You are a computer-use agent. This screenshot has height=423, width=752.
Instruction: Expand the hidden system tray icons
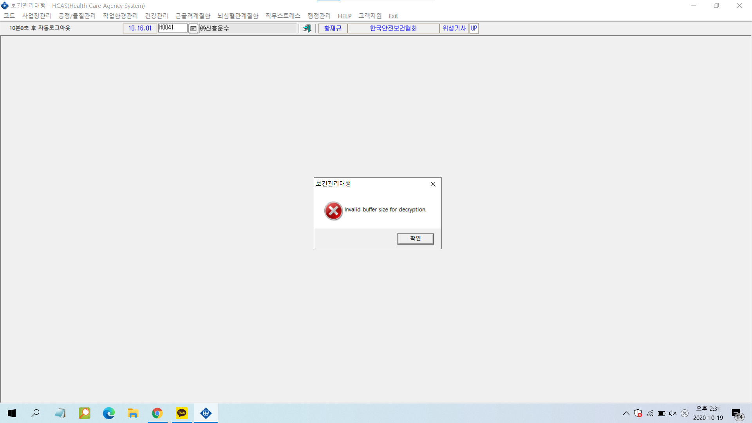coord(626,413)
